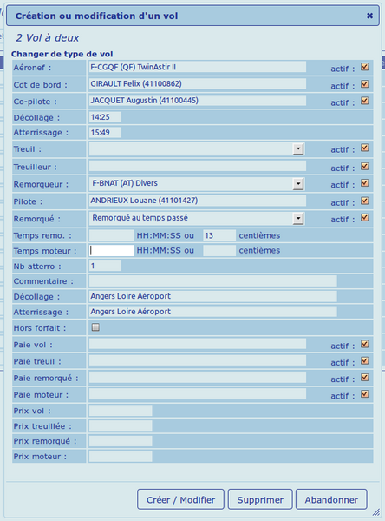Click the Temps moteur centièmes field
This screenshot has height=521, width=385.
(x=219, y=250)
